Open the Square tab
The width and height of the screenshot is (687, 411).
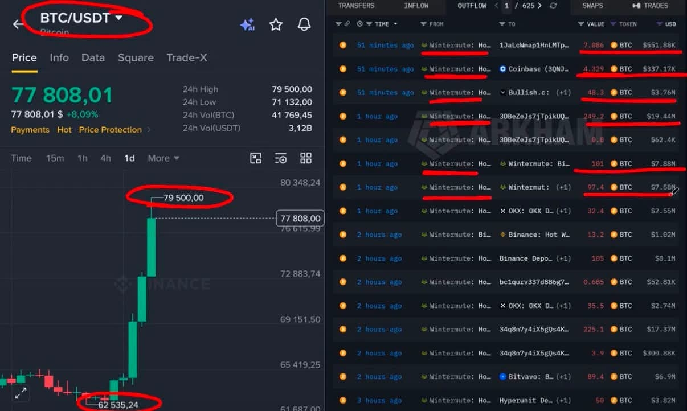click(136, 57)
